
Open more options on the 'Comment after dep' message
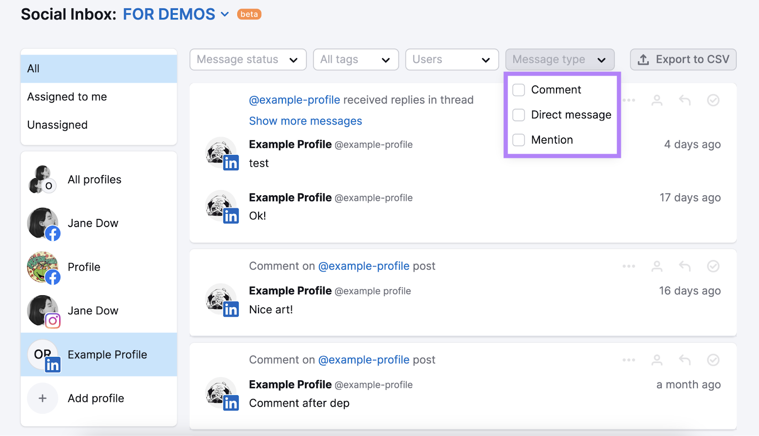point(628,360)
